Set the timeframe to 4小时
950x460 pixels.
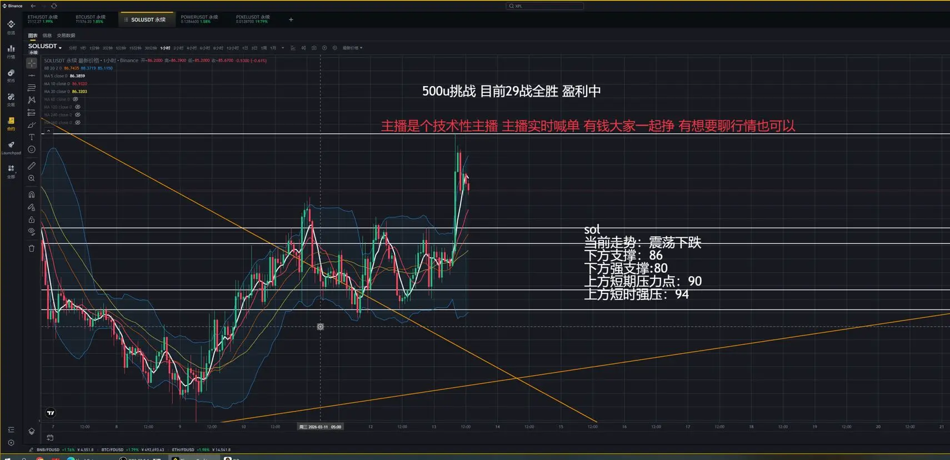click(192, 48)
